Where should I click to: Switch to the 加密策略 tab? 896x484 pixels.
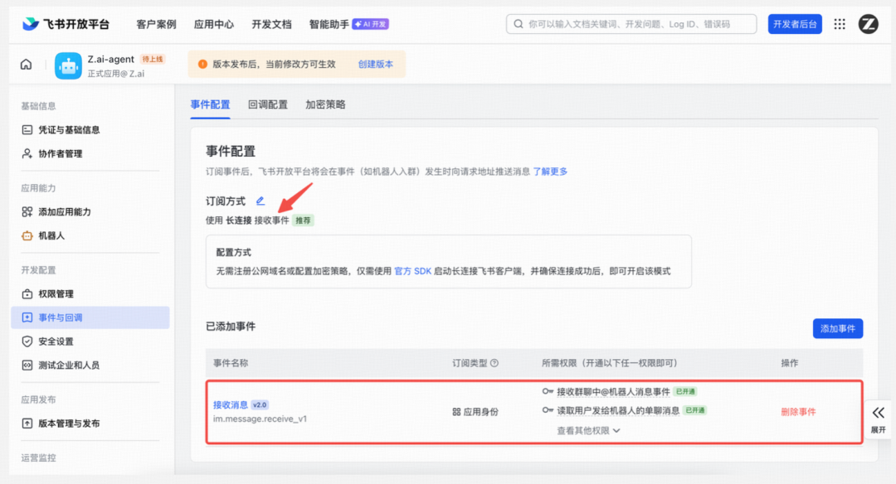[325, 104]
